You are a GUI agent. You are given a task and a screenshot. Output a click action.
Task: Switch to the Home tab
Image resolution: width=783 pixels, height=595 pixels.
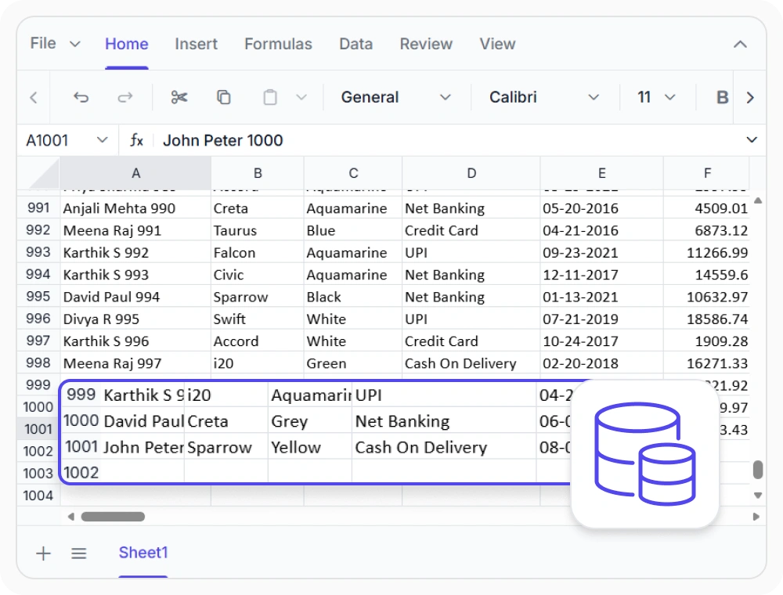126,44
